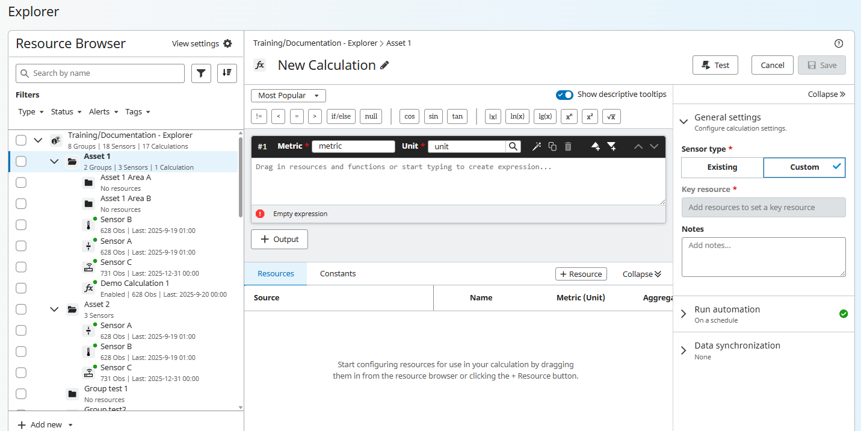Insert the not-equal (!=) operator

259,116
